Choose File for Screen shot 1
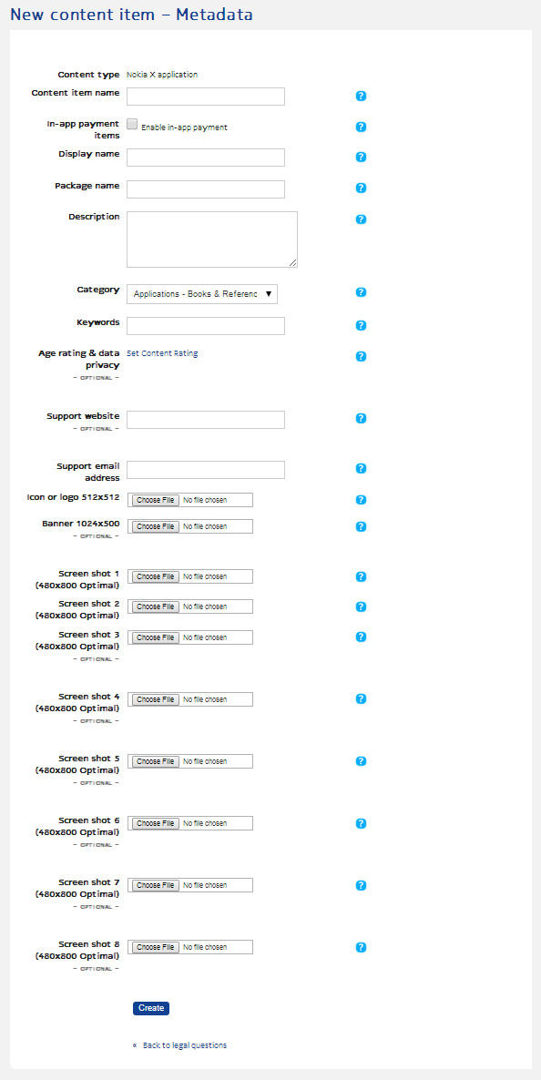Viewport: 541px width, 1080px height. [x=156, y=576]
